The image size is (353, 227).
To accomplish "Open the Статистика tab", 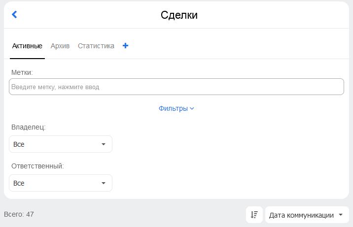I will tap(96, 46).
